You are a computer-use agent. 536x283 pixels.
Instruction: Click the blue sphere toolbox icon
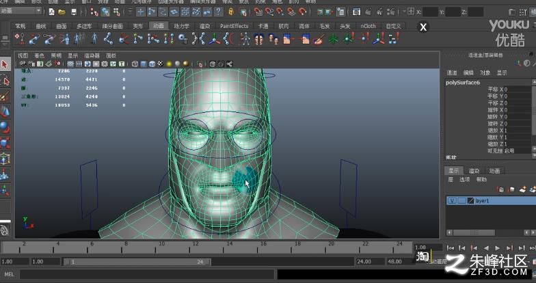point(5,127)
